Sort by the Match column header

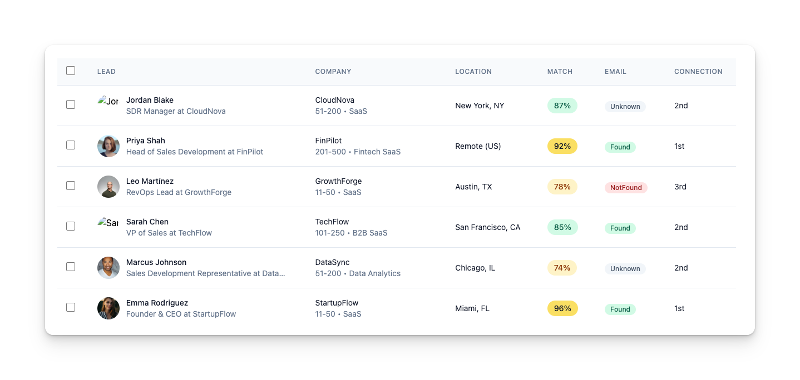(x=560, y=72)
